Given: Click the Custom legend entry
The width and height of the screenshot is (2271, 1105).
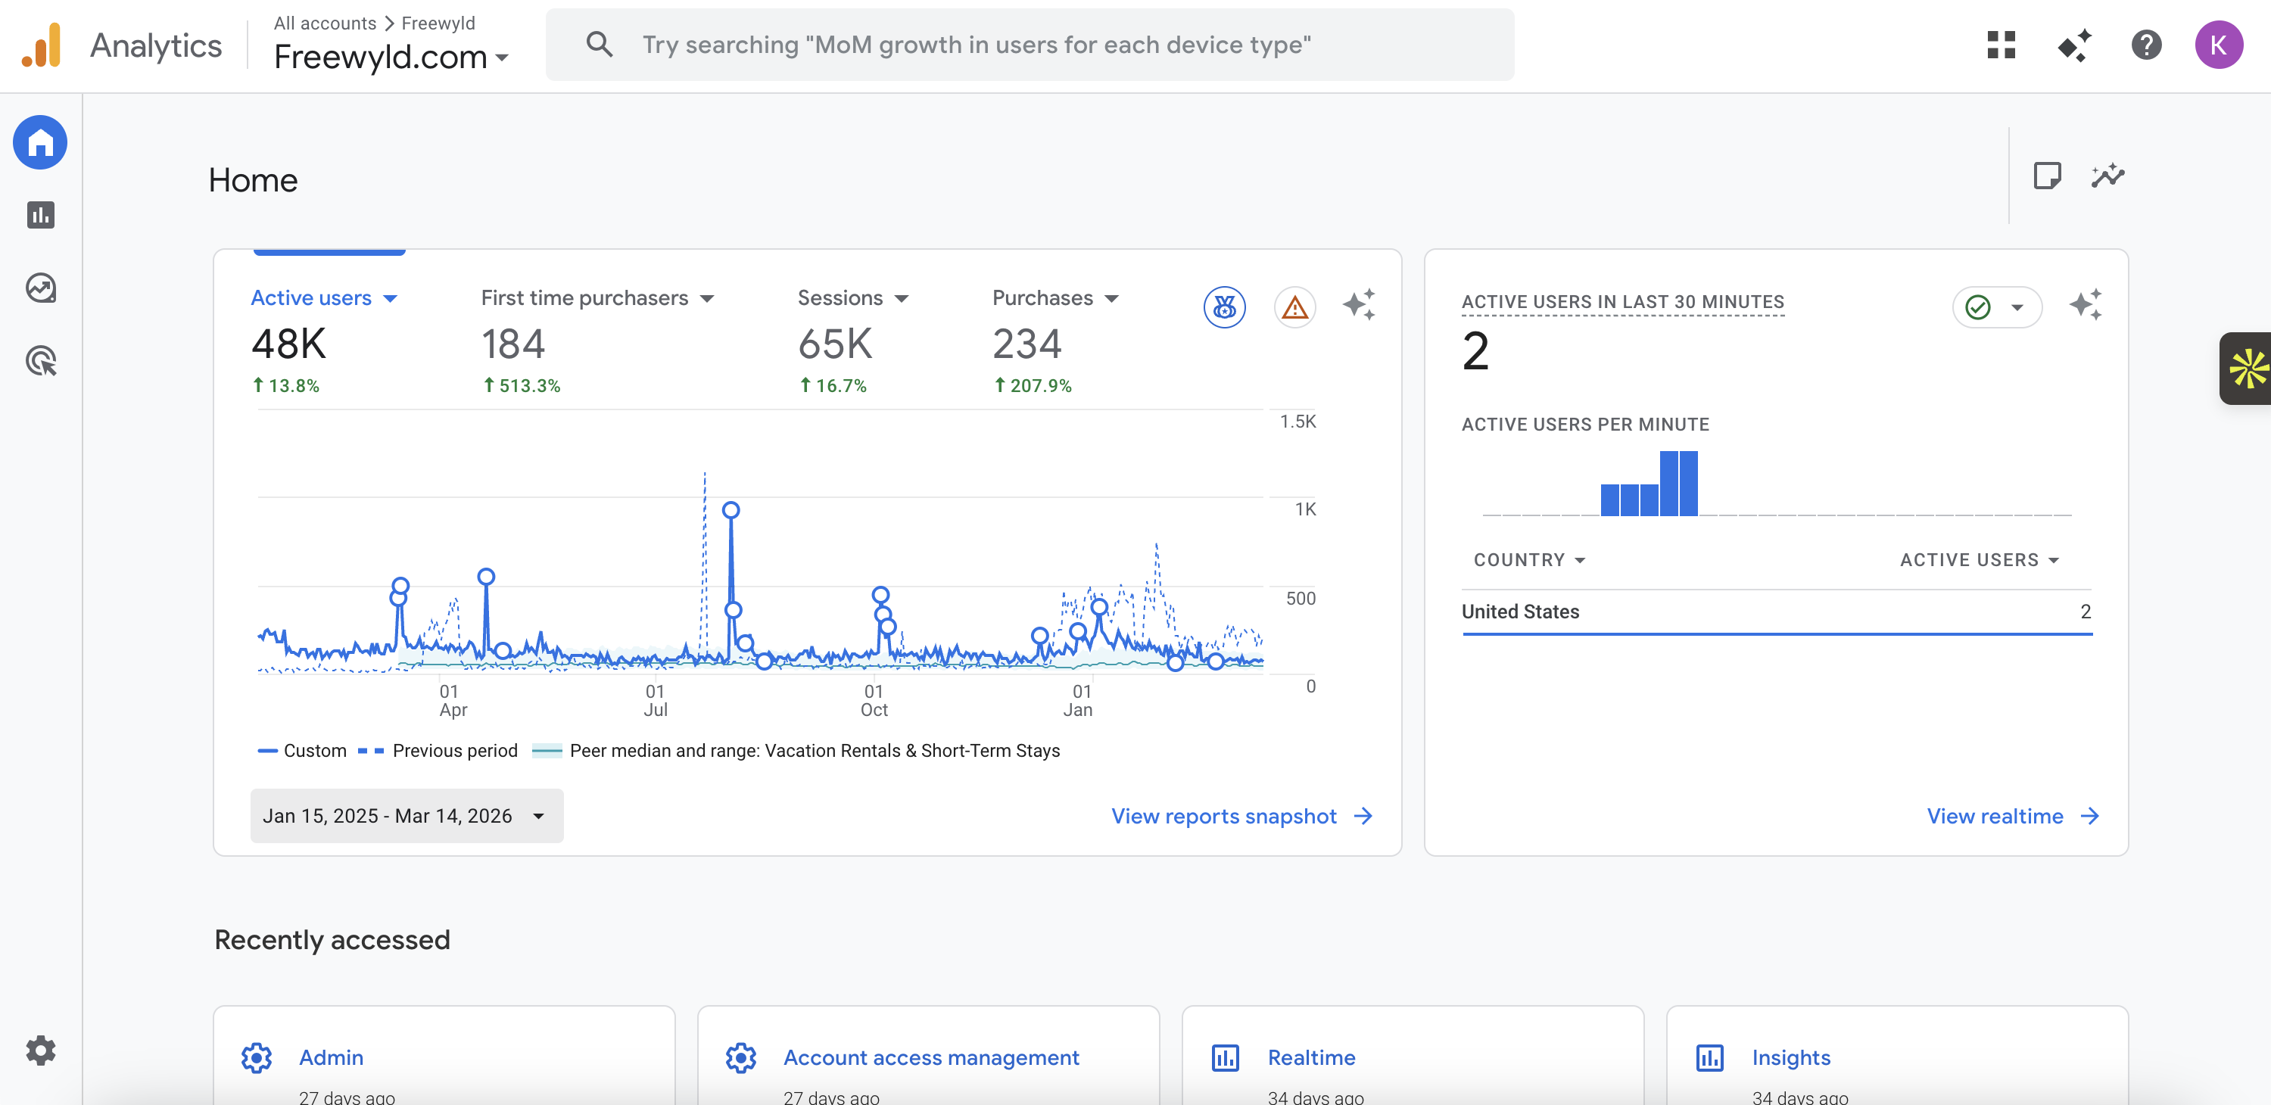Looking at the screenshot, I should (302, 751).
